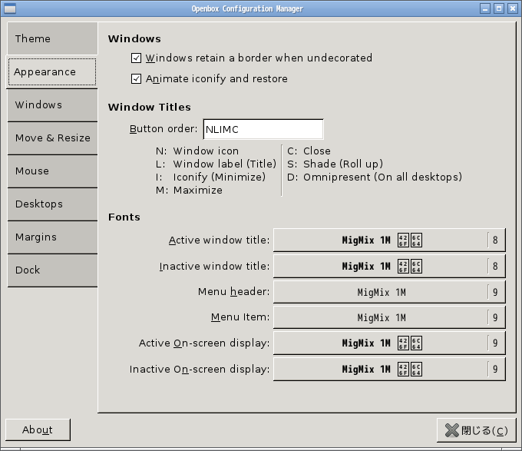Choose font for Inactive On-screen display
The image size is (522, 451).
(x=389, y=369)
